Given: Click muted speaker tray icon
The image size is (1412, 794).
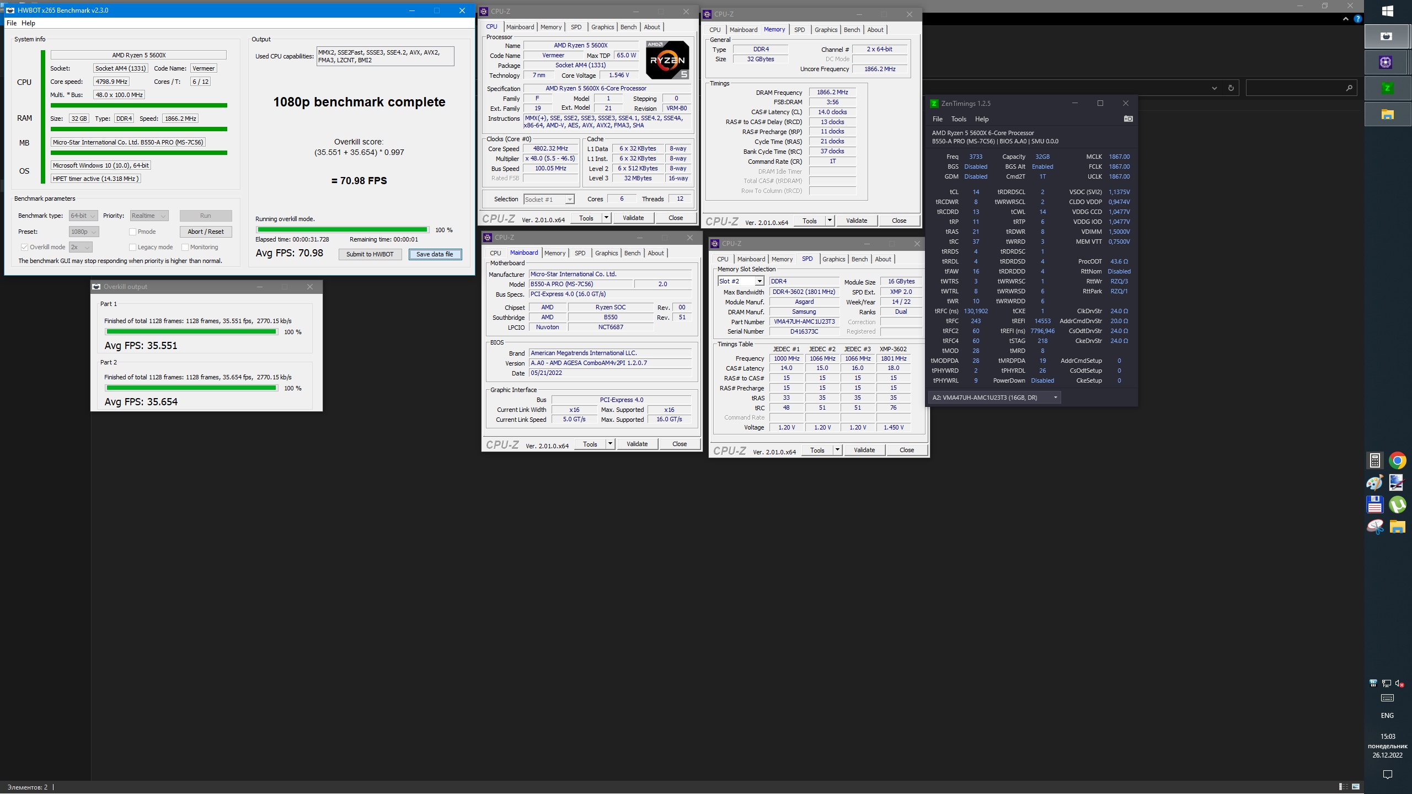Looking at the screenshot, I should pyautogui.click(x=1400, y=683).
